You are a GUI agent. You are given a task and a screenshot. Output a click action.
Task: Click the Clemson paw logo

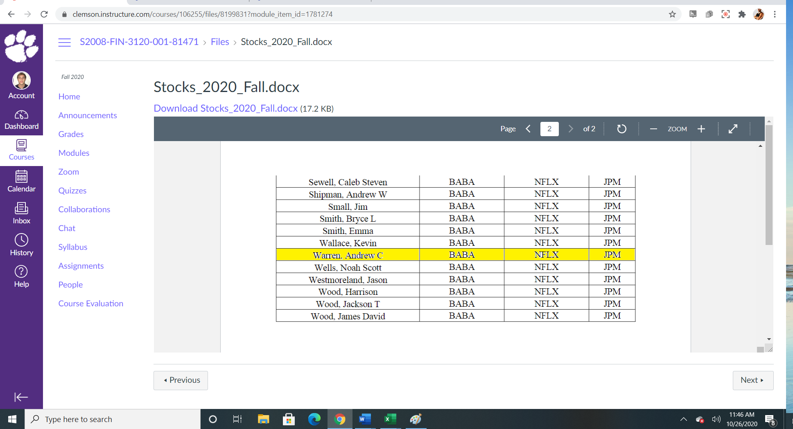click(x=21, y=46)
